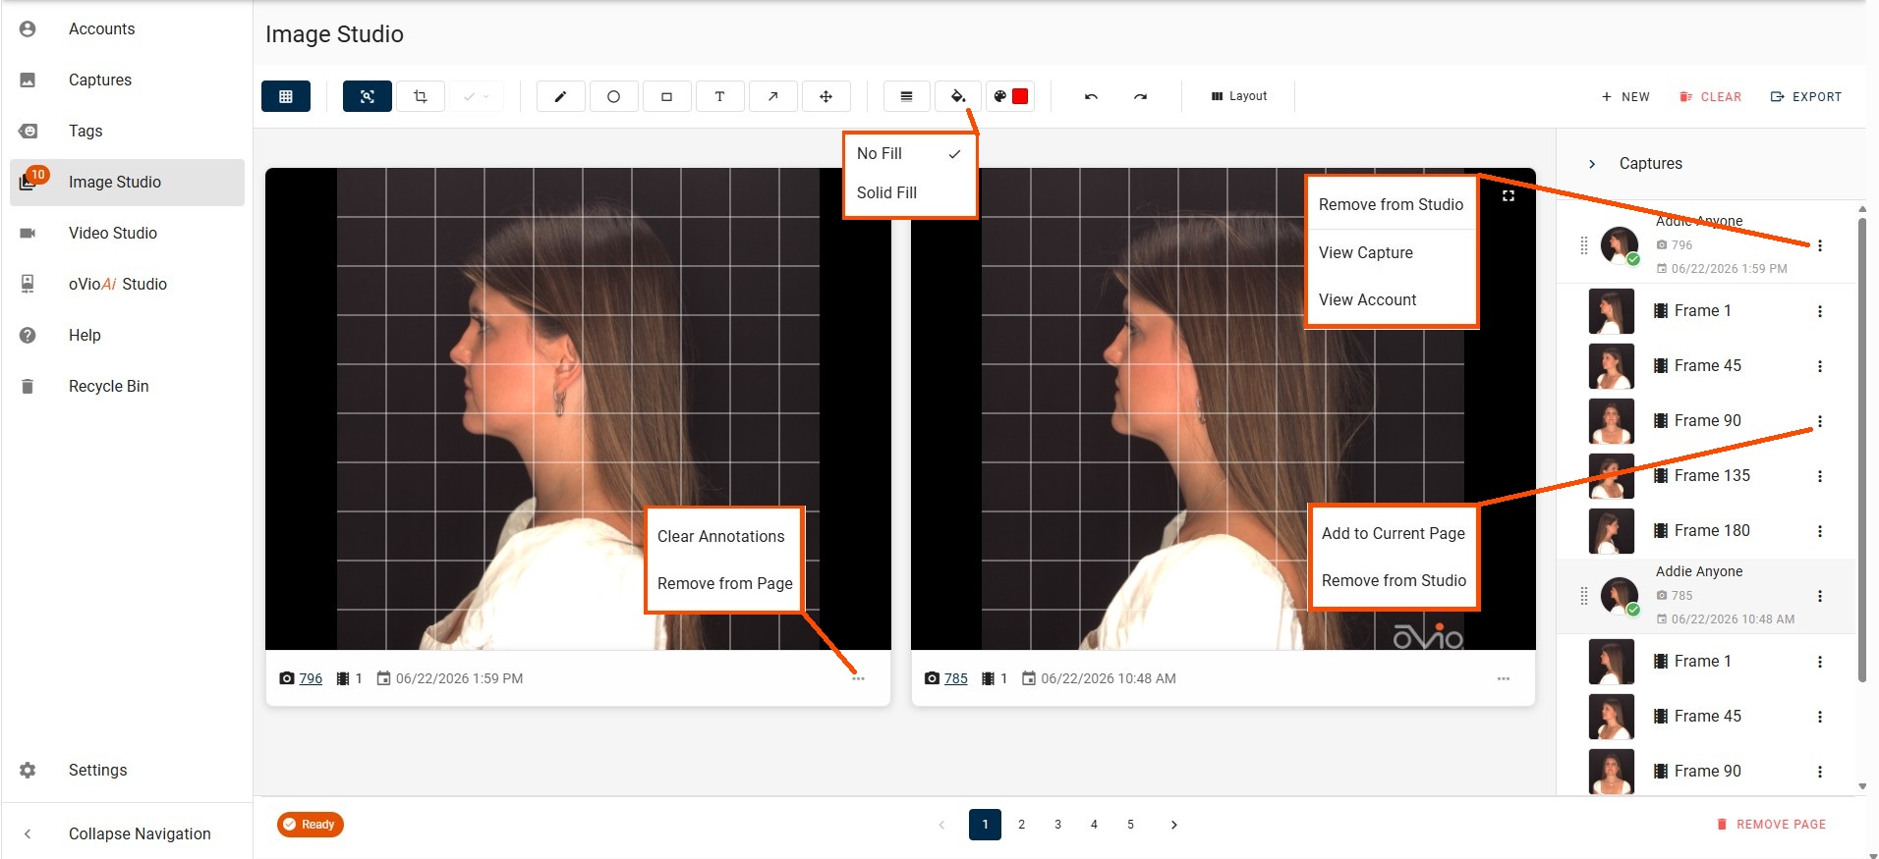The image size is (1879, 859).
Task: Open the line thickness menu icon
Action: 906,96
